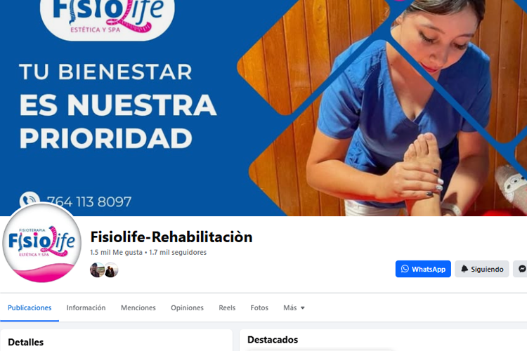The image size is (527, 351).
Task: Select the Opiniones tab
Action: [187, 307]
